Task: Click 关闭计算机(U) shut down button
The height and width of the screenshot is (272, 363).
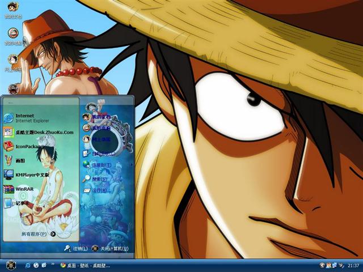Action: [x=109, y=248]
